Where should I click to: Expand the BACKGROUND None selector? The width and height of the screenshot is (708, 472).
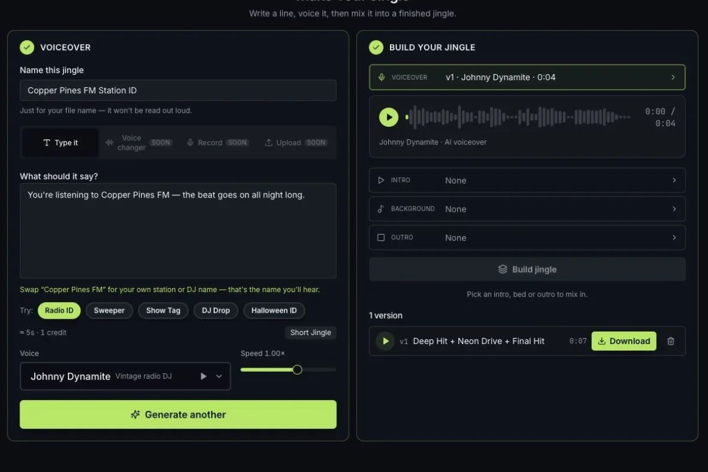(527, 209)
